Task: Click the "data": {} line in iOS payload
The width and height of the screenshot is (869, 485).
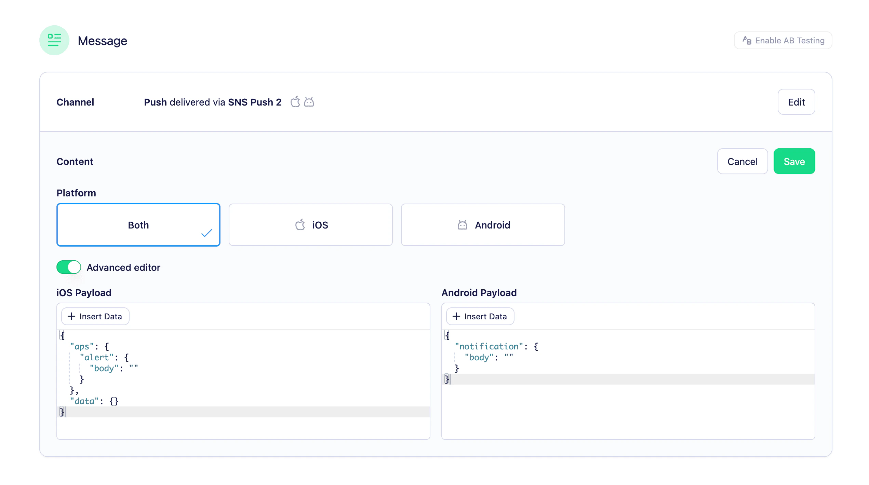Action: pos(94,401)
